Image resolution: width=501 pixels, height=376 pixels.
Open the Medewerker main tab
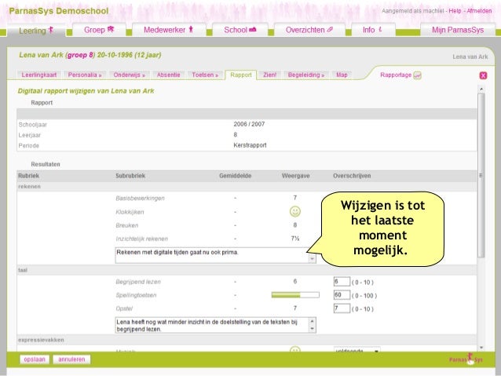(169, 30)
